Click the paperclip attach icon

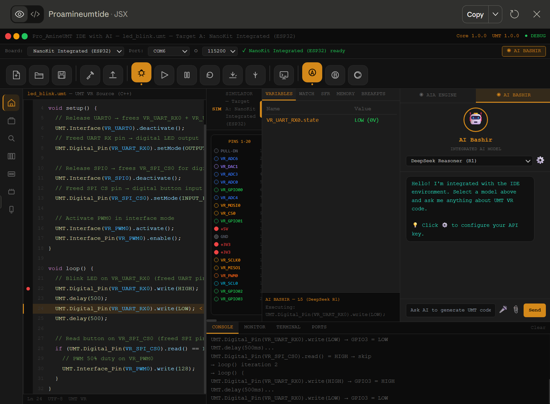[x=516, y=310]
